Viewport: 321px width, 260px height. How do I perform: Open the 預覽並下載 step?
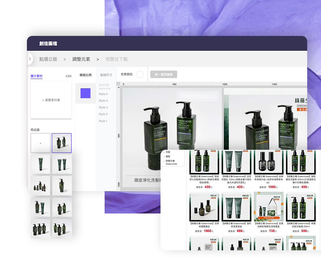(117, 59)
